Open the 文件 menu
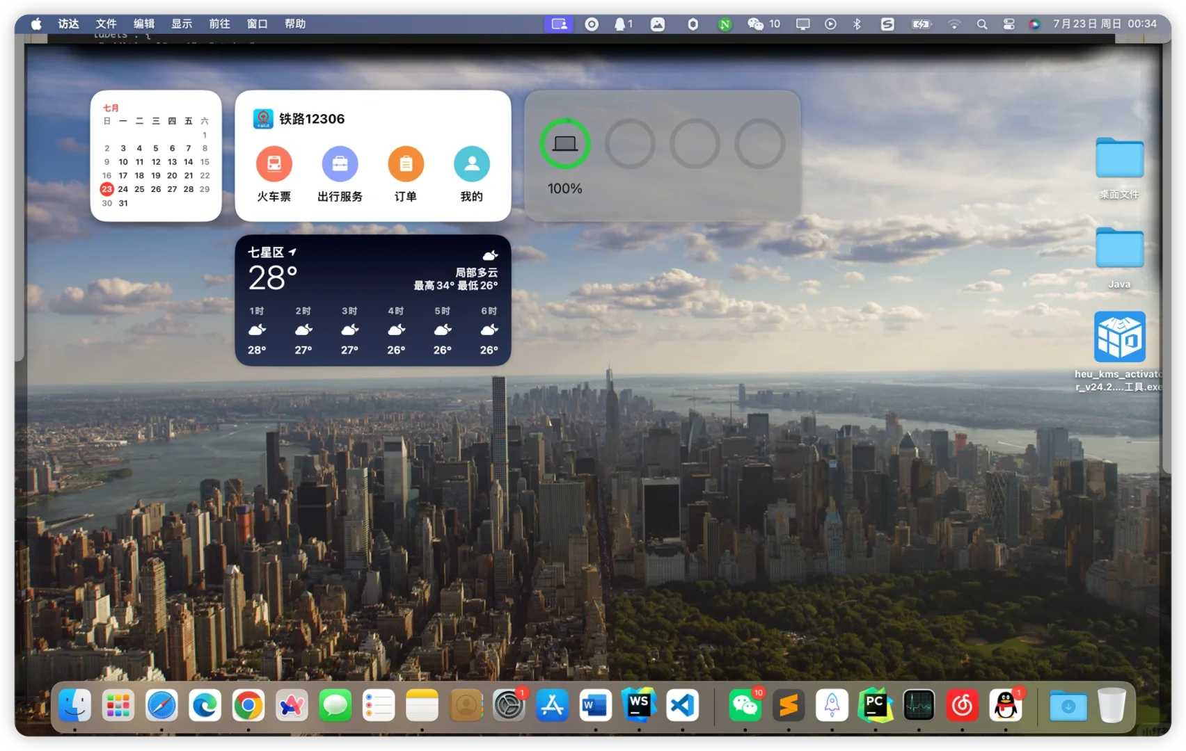Screen dimensions: 1186x751 [x=106, y=24]
